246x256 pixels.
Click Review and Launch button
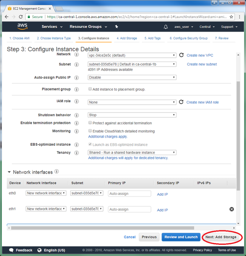point(181,237)
